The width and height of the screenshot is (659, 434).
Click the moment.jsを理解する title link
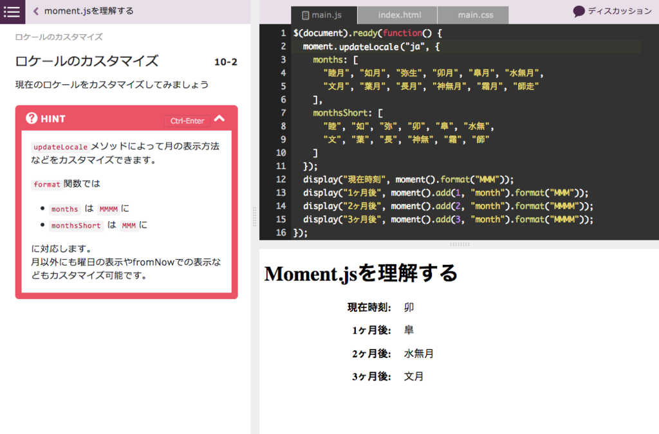tap(89, 12)
